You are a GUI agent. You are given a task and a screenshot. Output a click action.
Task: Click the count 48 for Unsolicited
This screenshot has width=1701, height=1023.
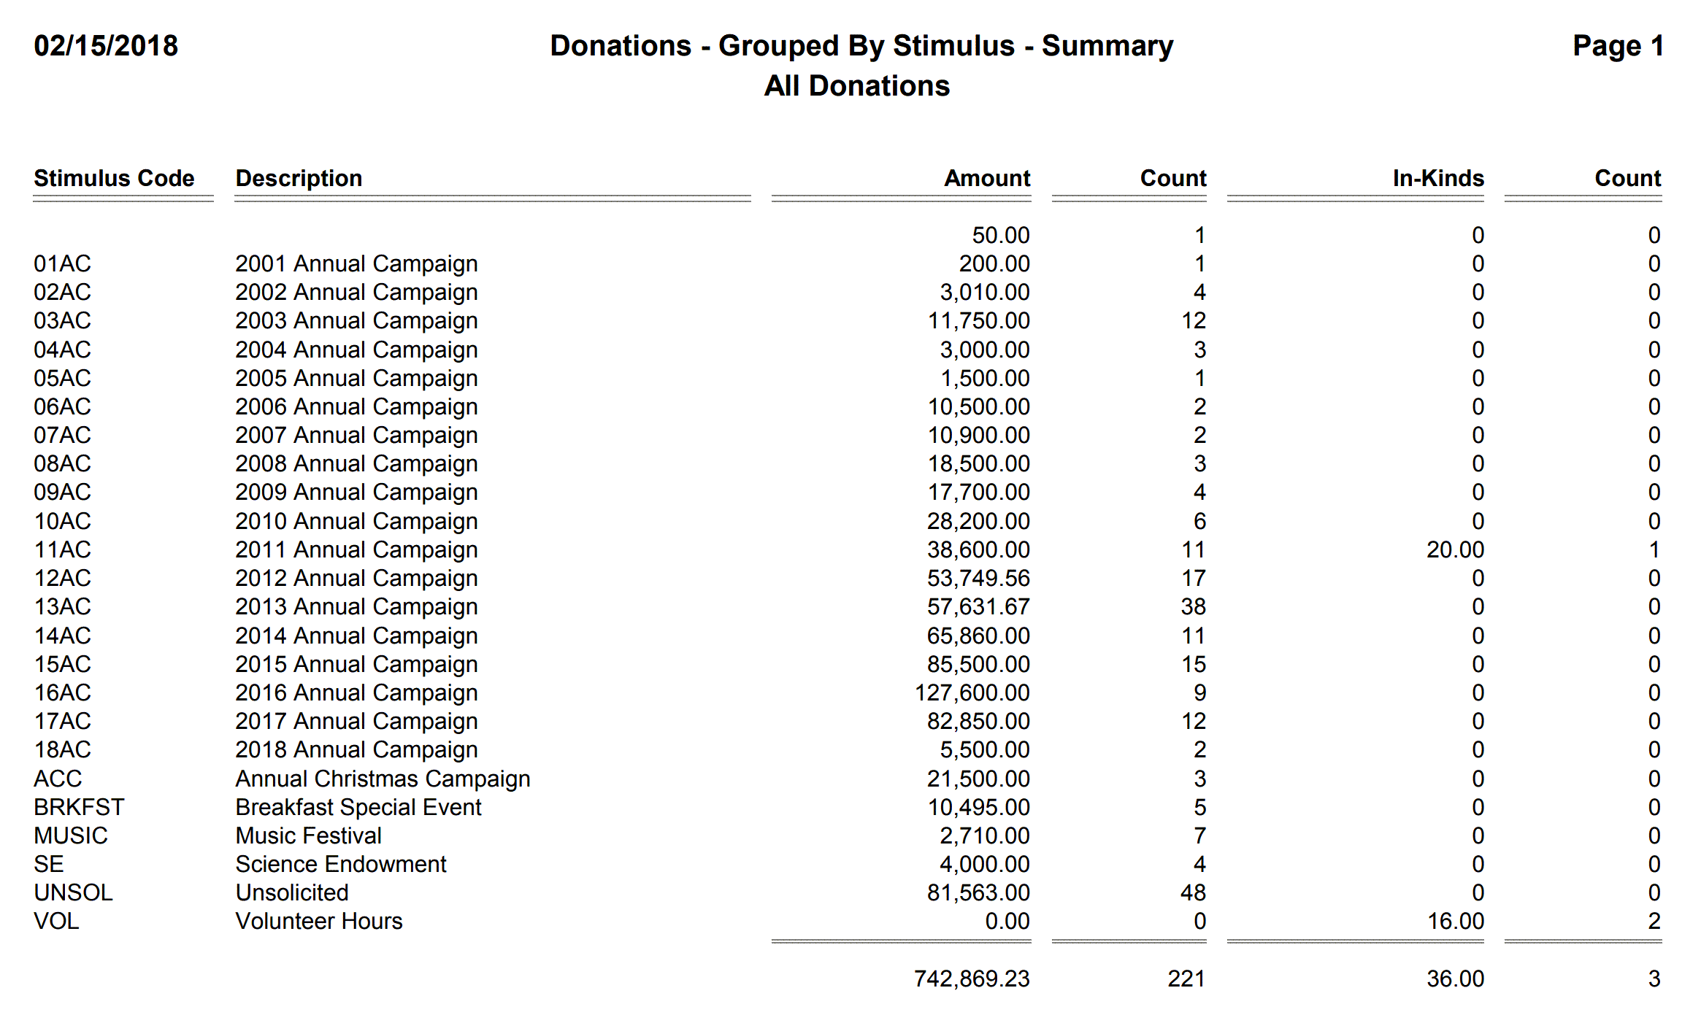pos(1194,892)
